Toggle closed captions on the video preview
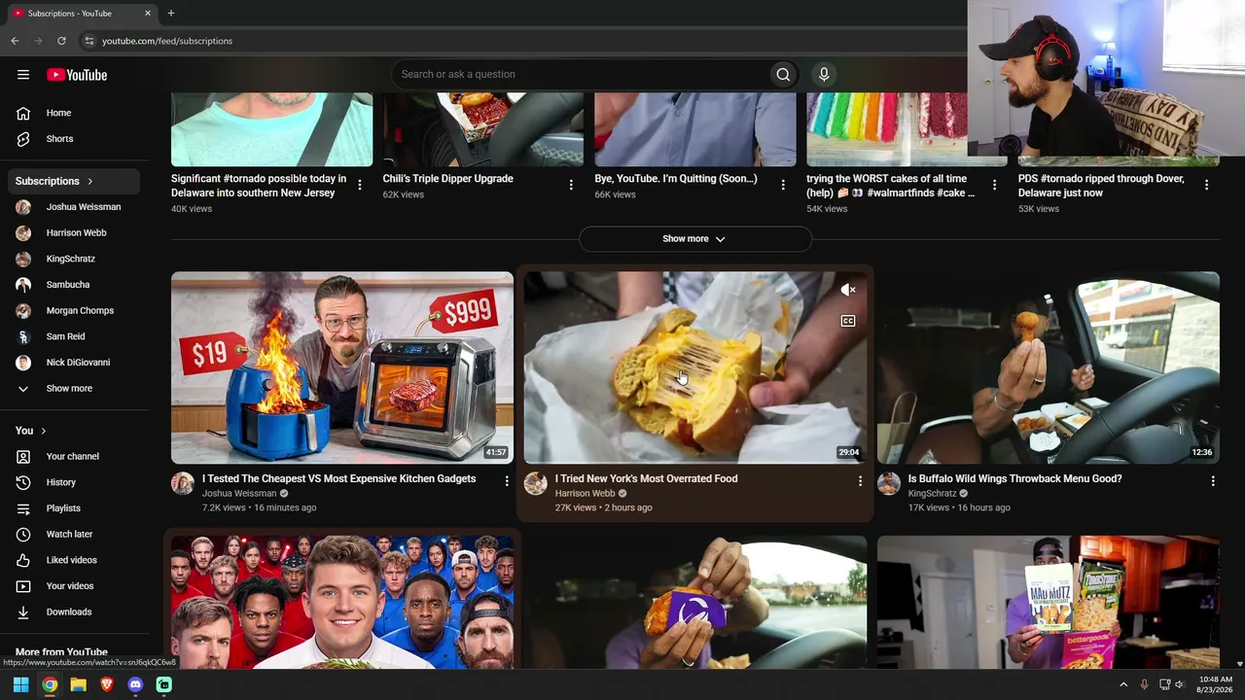 click(848, 321)
